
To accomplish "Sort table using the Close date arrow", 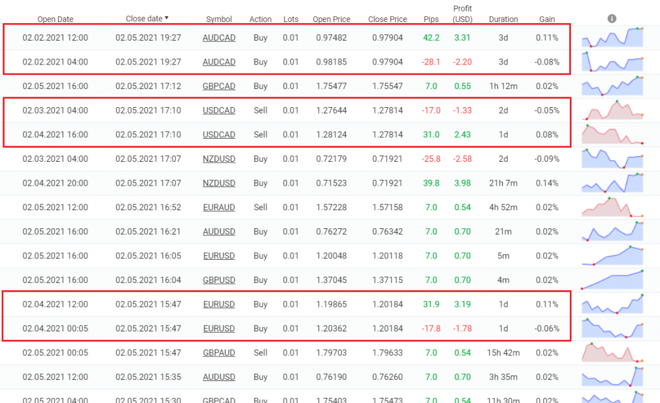I will click(x=166, y=19).
